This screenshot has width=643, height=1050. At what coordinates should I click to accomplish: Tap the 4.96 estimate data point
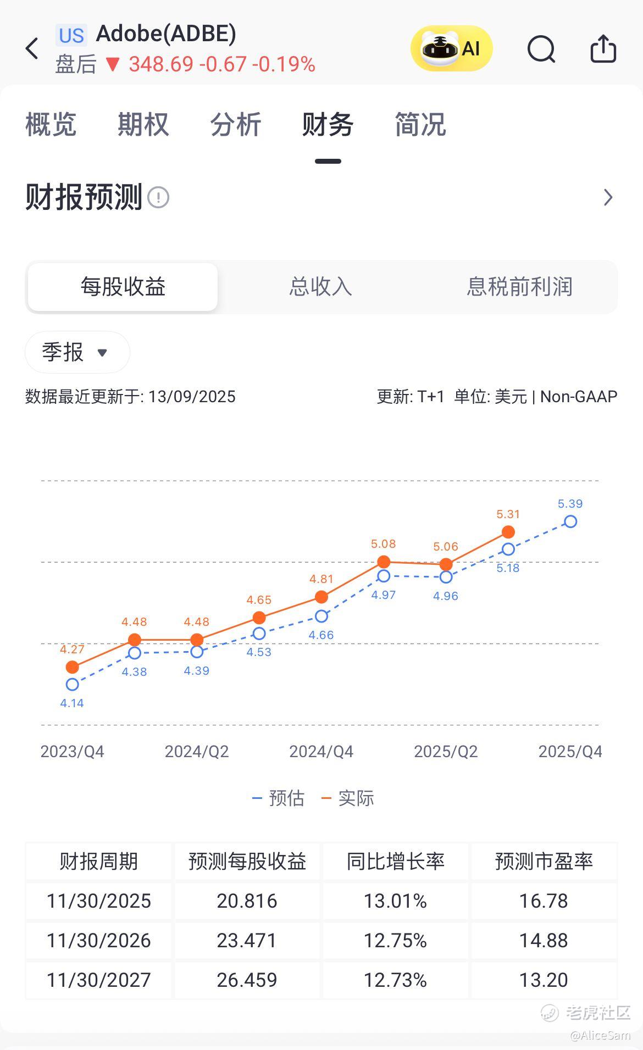pyautogui.click(x=446, y=577)
